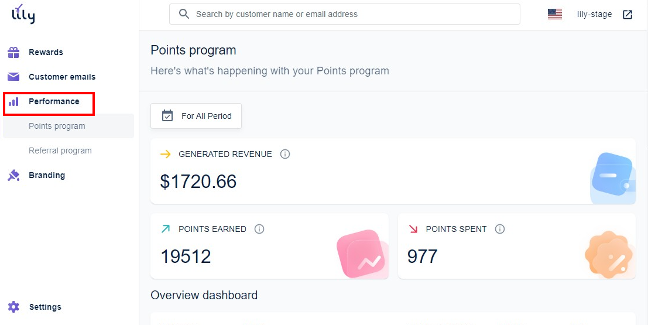
Task: Open Points program submenu item
Action: click(x=57, y=126)
